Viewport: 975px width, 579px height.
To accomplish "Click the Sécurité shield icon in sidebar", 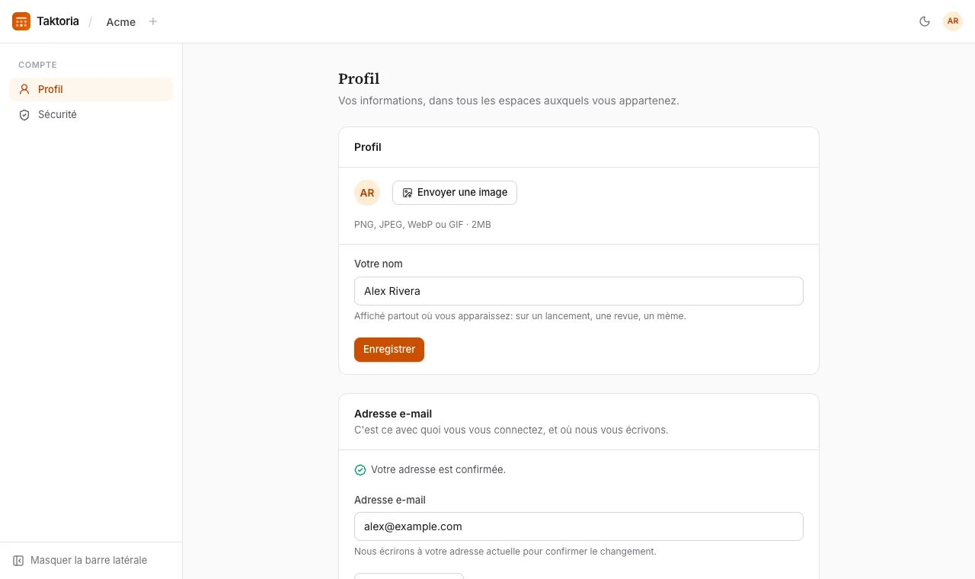I will coord(24,114).
